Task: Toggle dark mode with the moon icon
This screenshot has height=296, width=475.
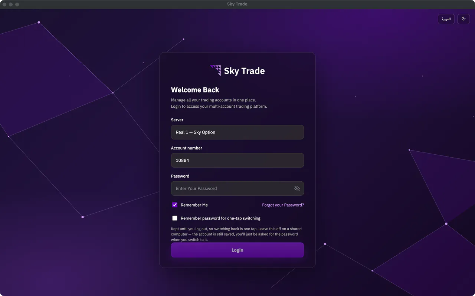Action: pos(463,19)
